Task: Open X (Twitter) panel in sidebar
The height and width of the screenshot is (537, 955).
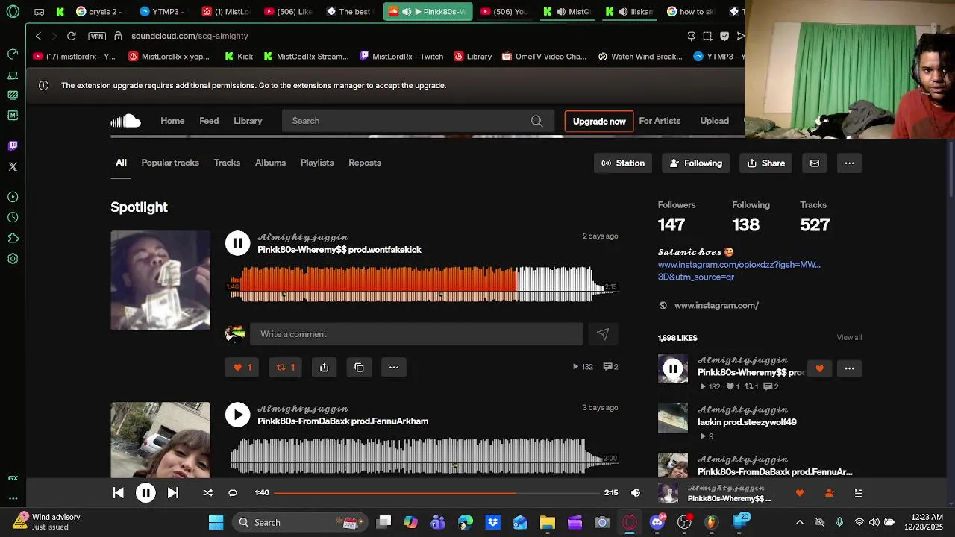Action: click(13, 166)
